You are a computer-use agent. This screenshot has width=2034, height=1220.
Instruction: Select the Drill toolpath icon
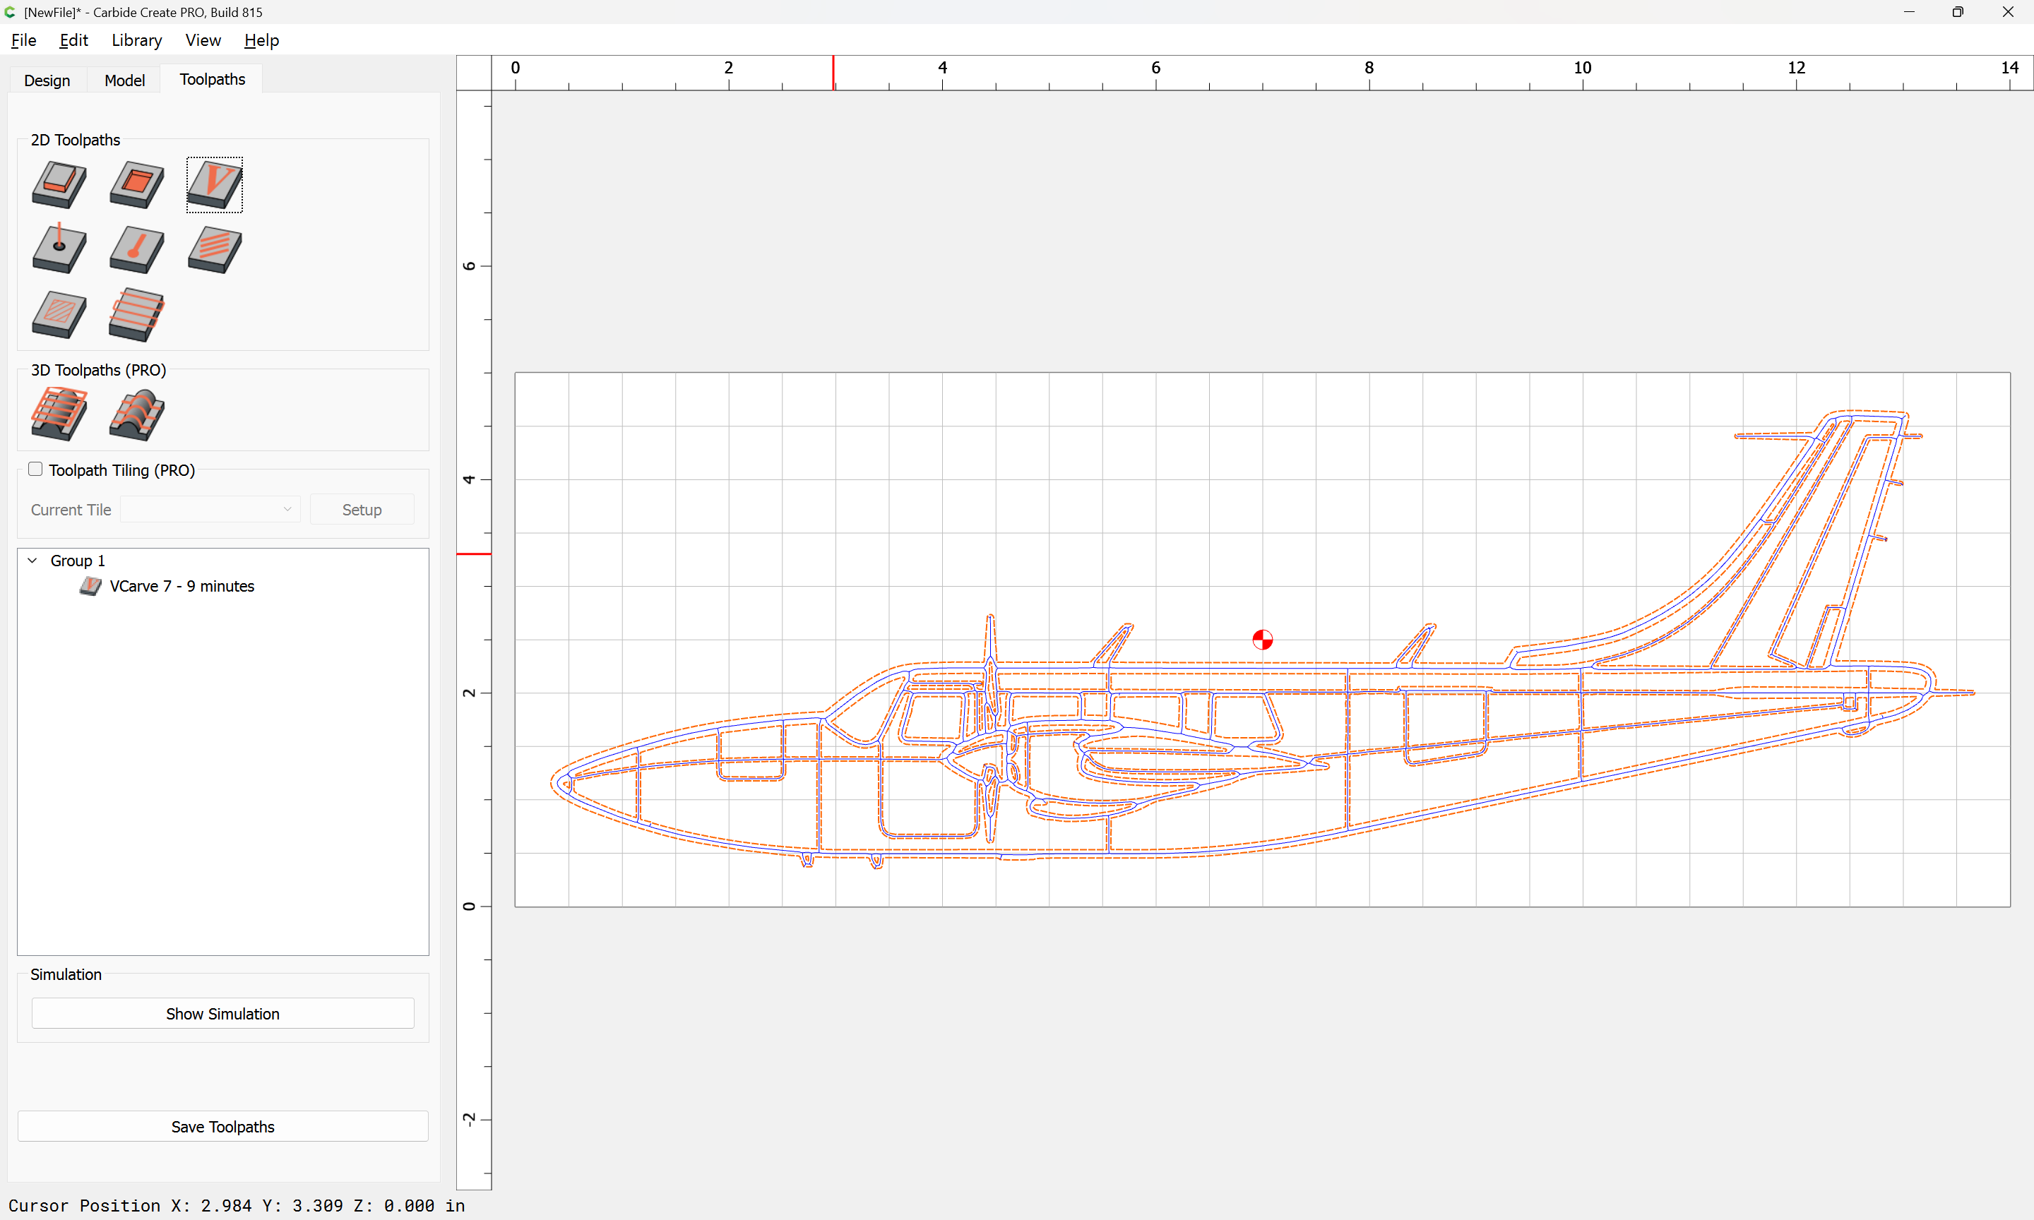pyautogui.click(x=59, y=249)
